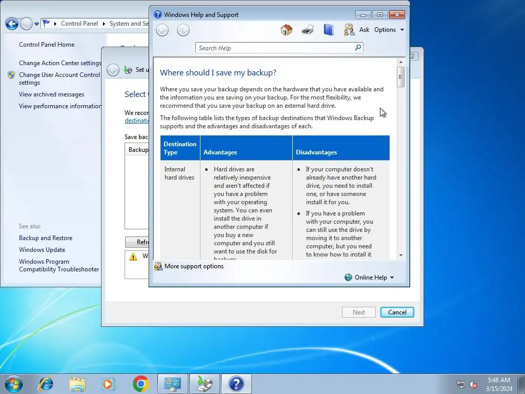Image resolution: width=525 pixels, height=394 pixels.
Task: Switch to Help and Support taskbar button
Action: pos(236,384)
